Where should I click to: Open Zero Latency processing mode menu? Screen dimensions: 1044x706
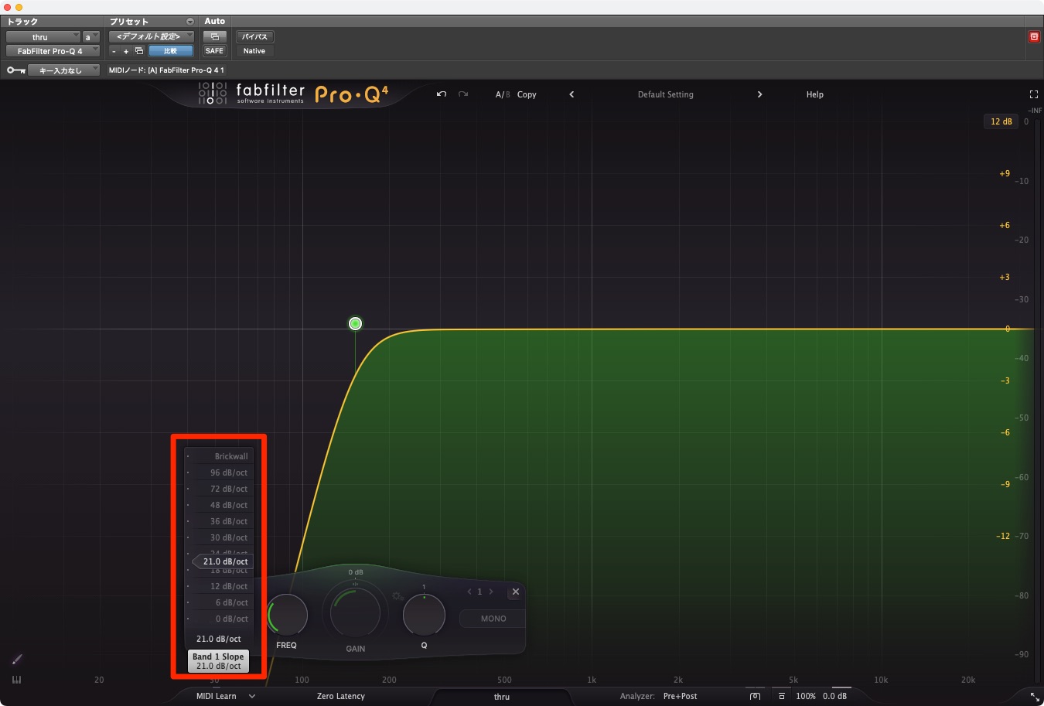pyautogui.click(x=340, y=696)
